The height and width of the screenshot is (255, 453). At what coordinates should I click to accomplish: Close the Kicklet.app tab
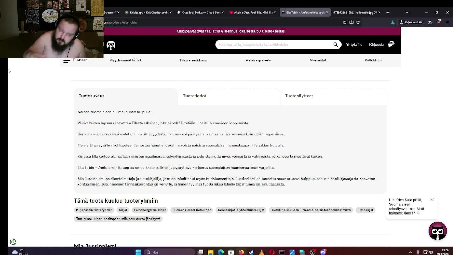pyautogui.click(x=170, y=12)
